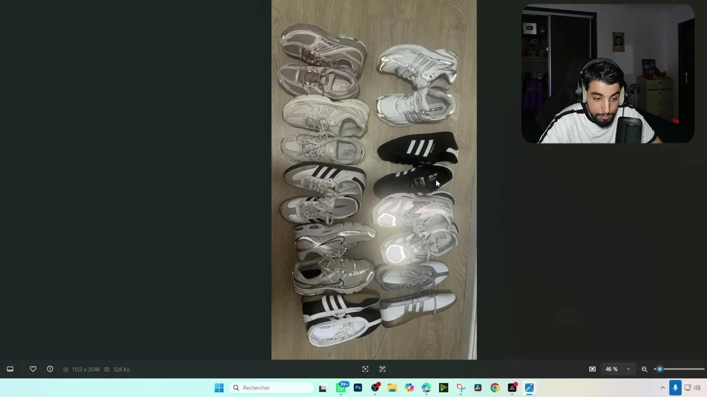Click the Photos app taskbar icon
707x397 pixels.
point(529,388)
